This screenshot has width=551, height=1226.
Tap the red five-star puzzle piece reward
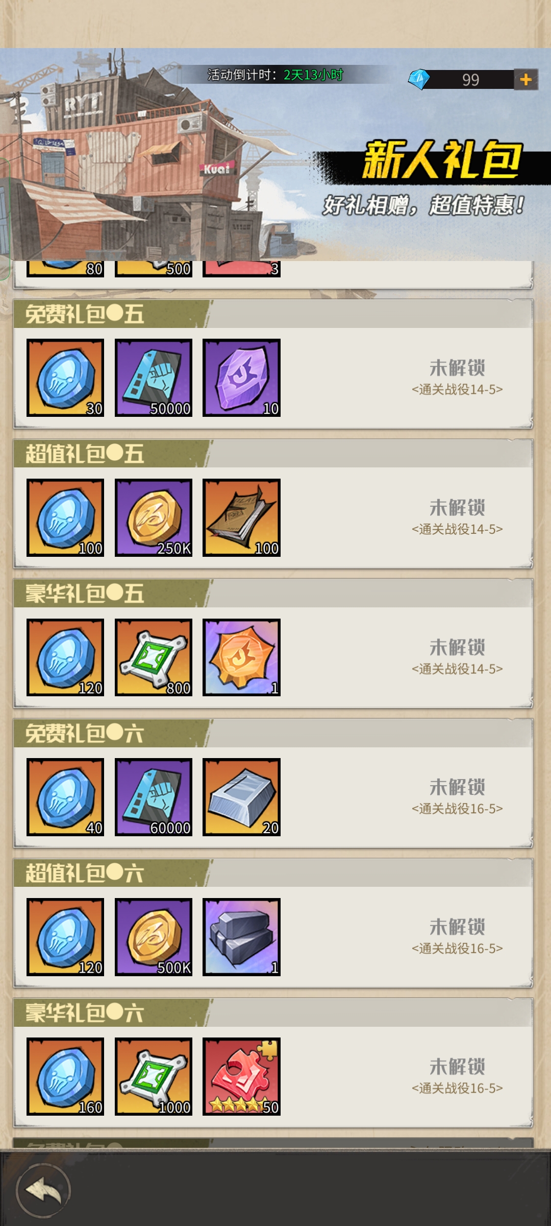(x=241, y=1076)
